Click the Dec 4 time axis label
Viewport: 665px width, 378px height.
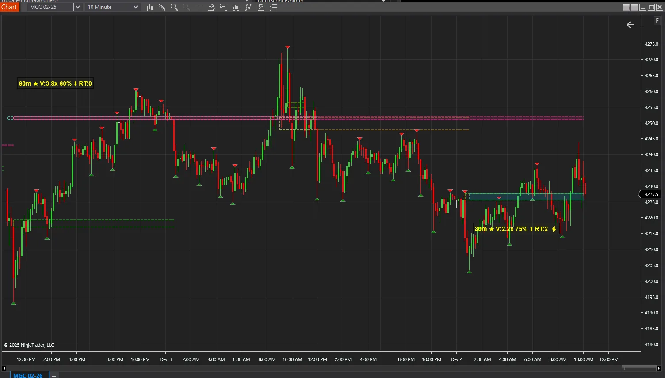pyautogui.click(x=457, y=359)
